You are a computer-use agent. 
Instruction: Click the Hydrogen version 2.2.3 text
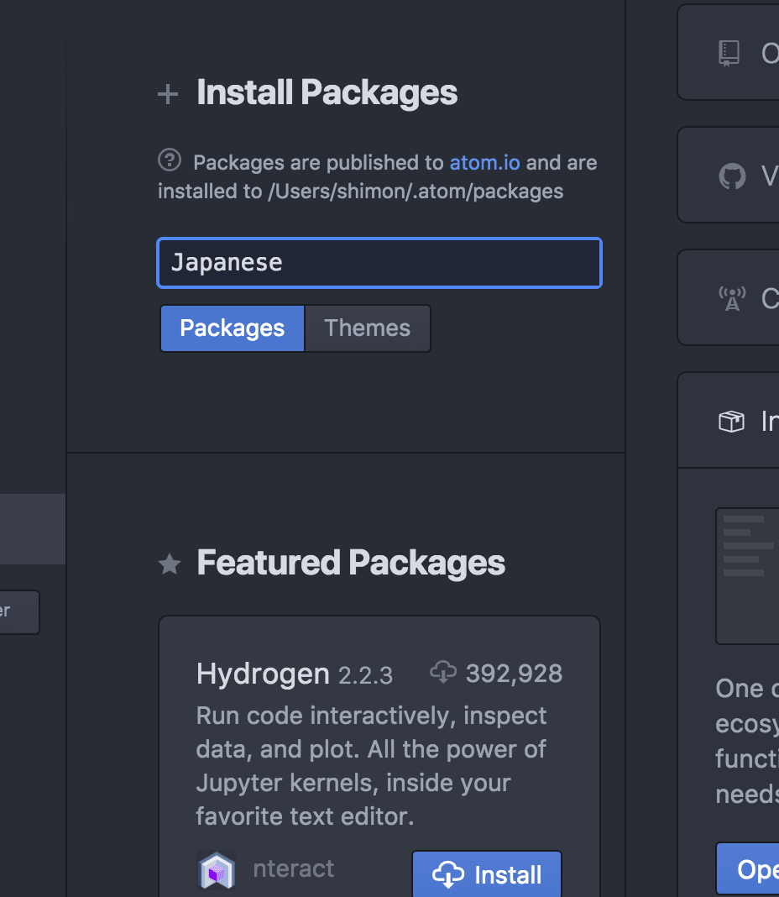coord(365,675)
